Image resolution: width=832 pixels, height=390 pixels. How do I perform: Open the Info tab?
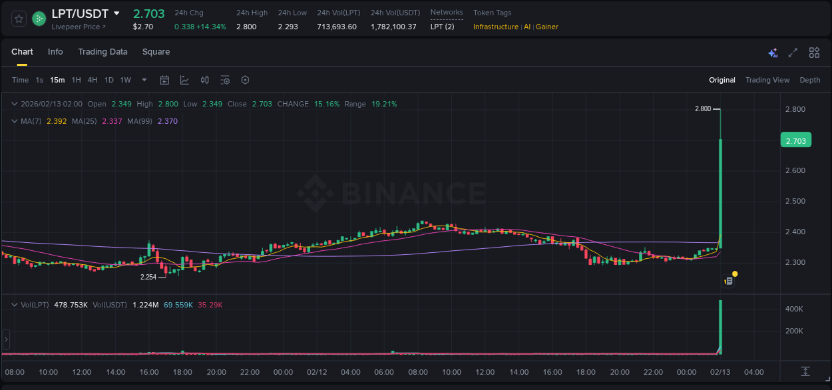55,52
